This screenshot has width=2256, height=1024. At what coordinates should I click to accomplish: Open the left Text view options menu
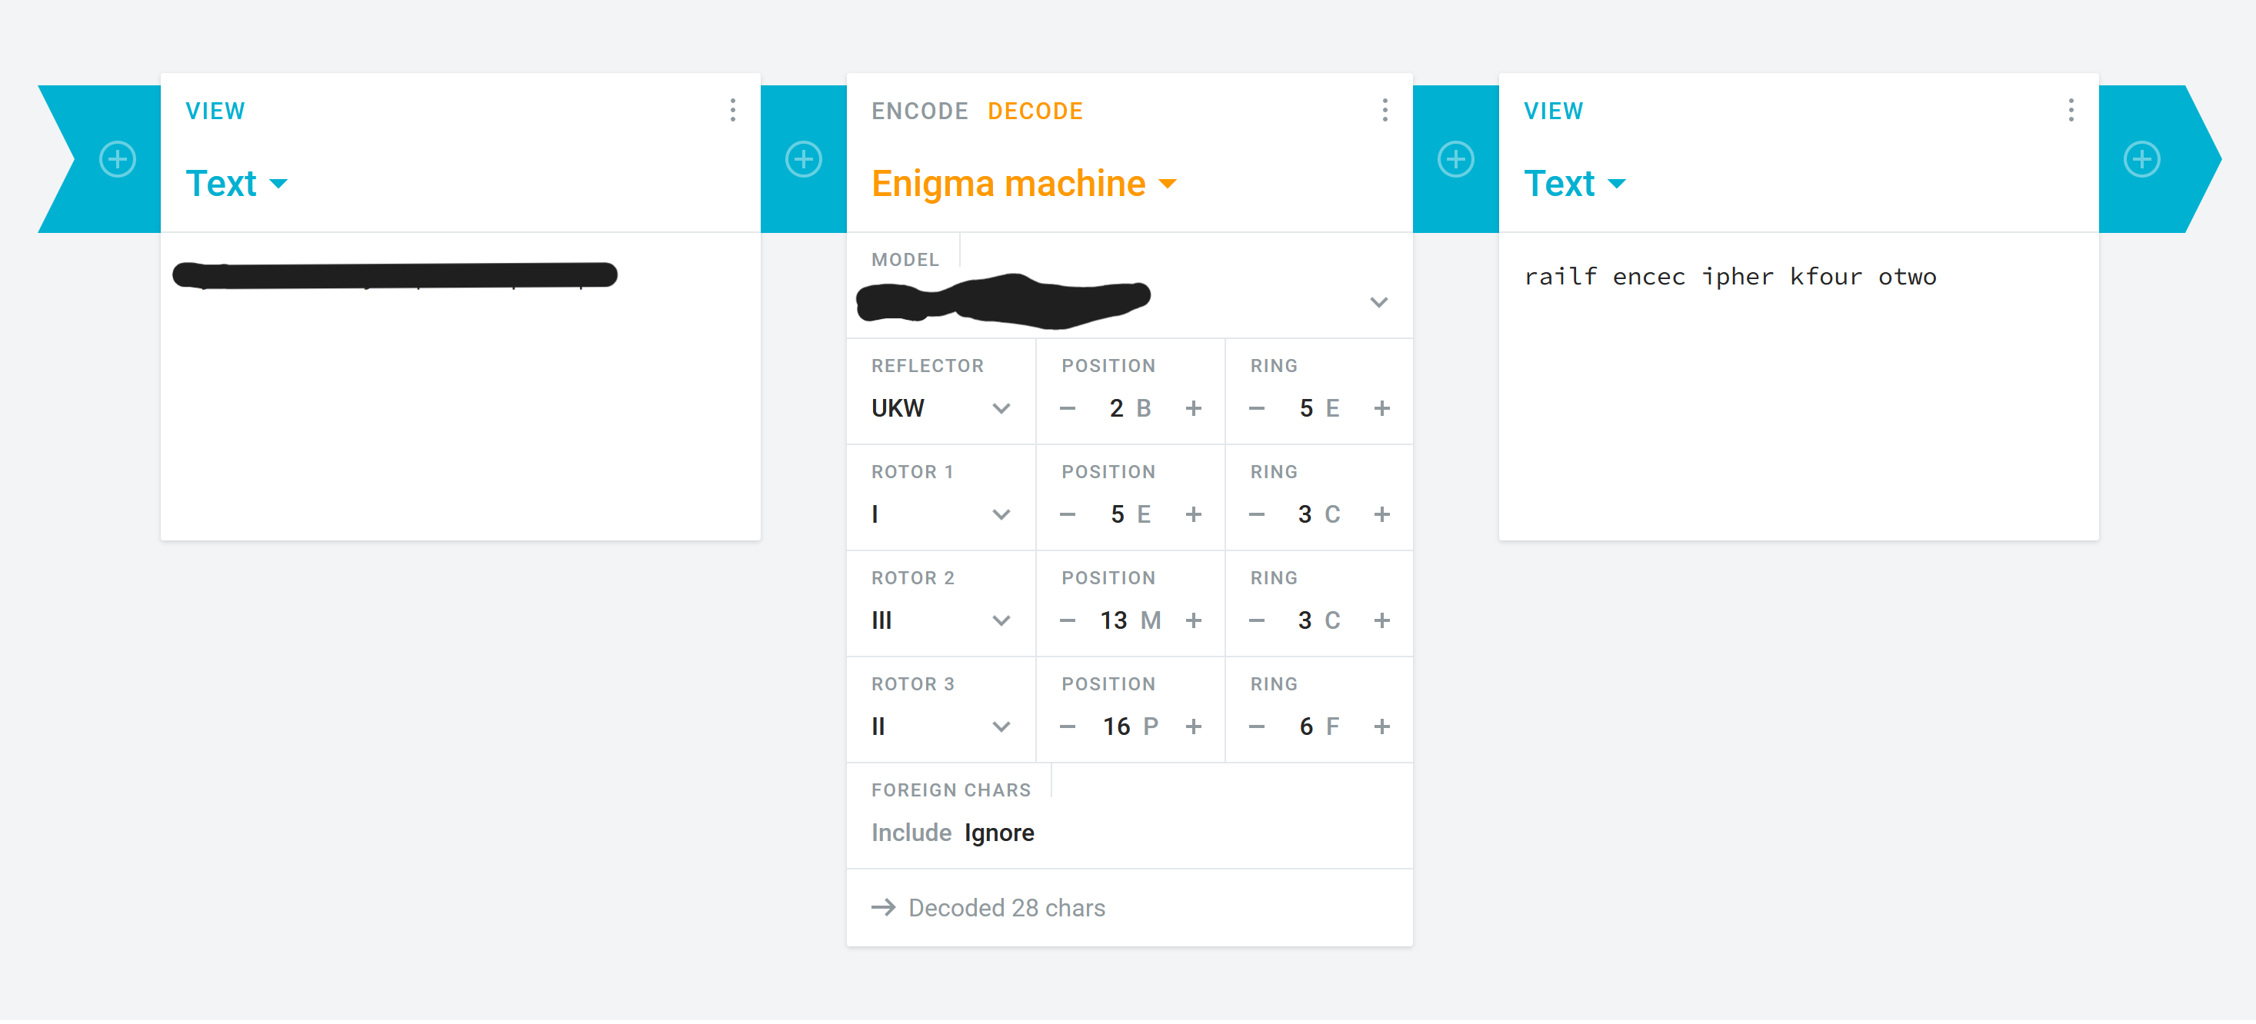733,110
